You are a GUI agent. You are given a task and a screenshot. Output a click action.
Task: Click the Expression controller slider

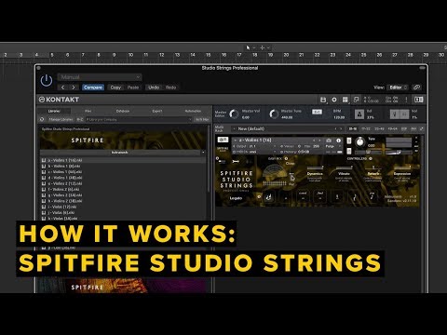402,168
